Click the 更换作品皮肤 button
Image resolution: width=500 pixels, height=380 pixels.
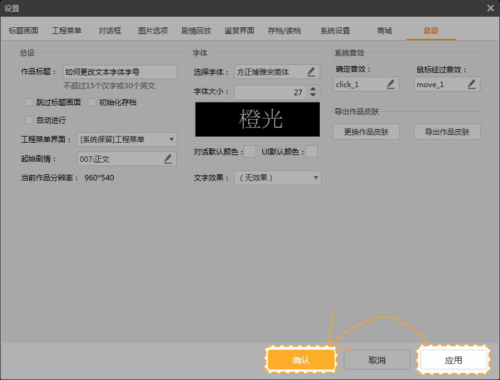pos(366,132)
